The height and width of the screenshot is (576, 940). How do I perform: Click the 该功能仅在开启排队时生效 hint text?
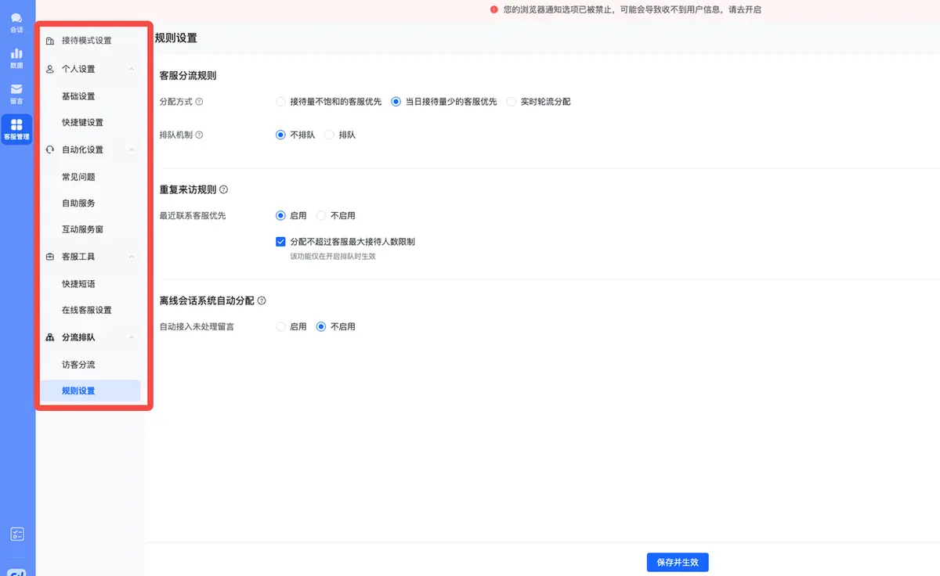point(333,257)
